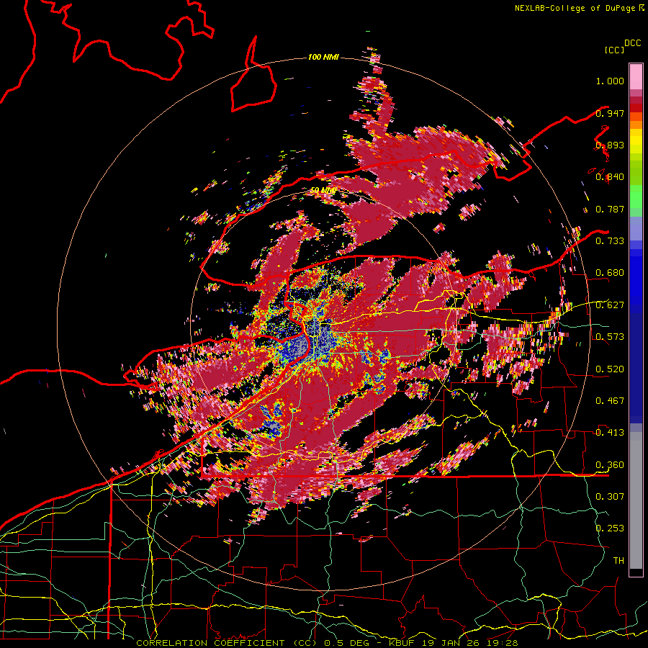Select the 0.253 legend value
The width and height of the screenshot is (648, 648).
click(610, 528)
